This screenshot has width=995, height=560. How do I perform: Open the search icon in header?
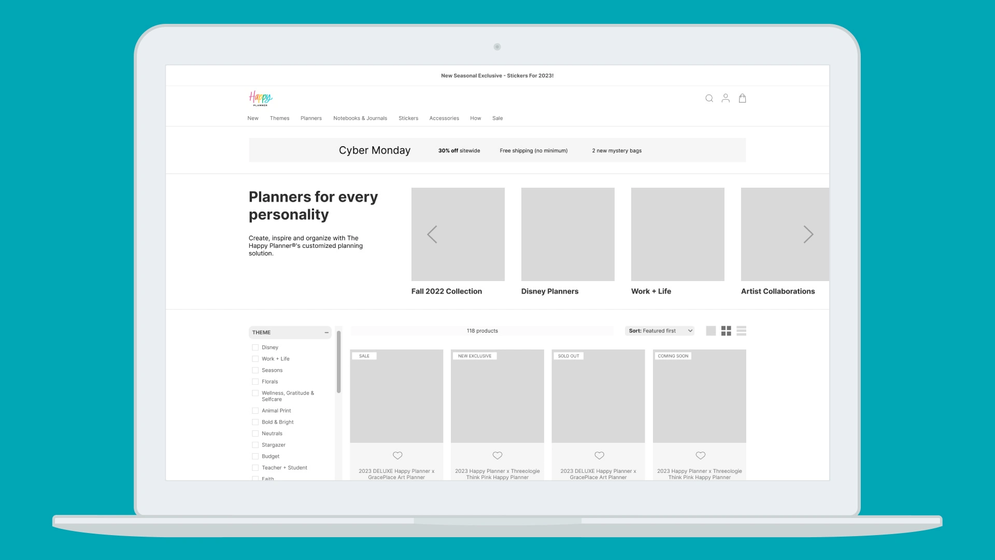point(709,98)
